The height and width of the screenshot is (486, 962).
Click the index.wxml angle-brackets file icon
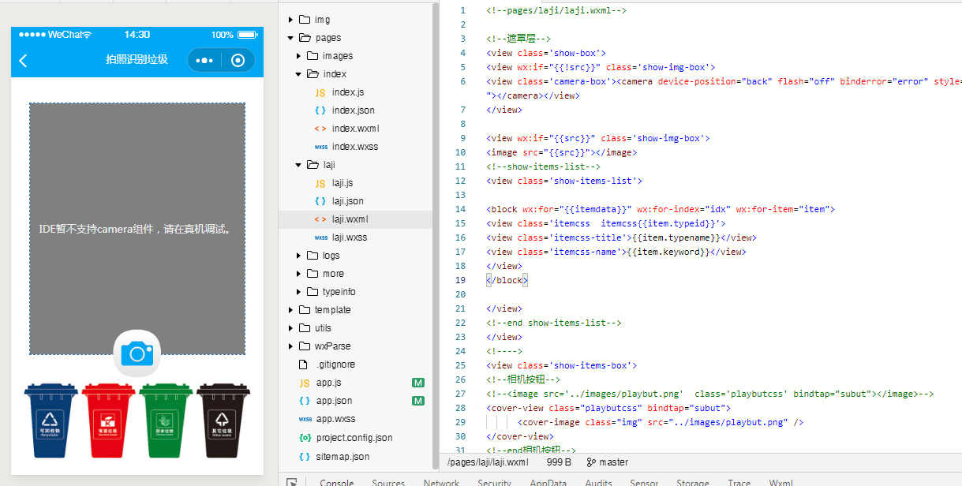[320, 129]
